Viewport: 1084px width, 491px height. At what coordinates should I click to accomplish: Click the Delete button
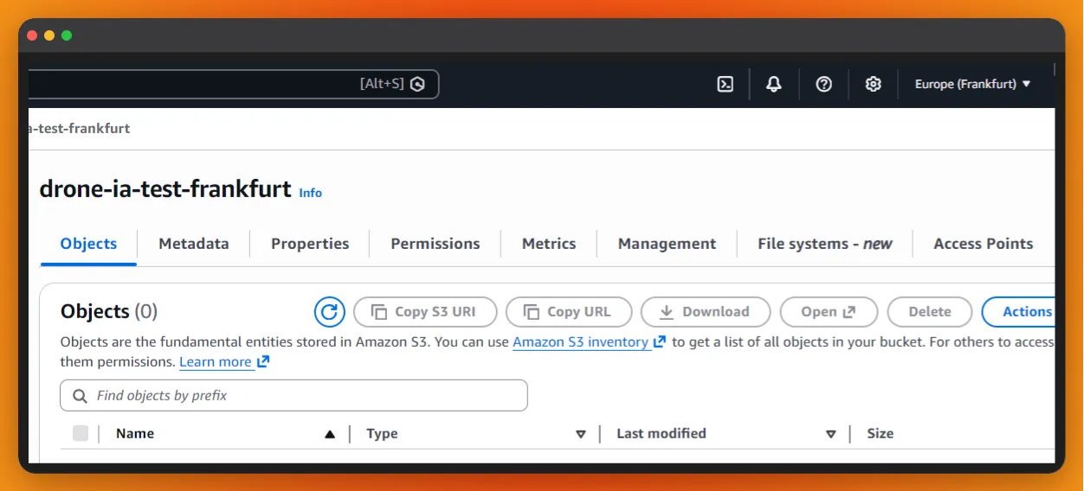point(930,312)
